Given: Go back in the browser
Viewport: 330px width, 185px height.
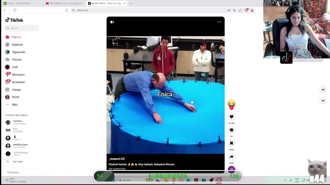Looking at the screenshot, I should click(x=5, y=10).
